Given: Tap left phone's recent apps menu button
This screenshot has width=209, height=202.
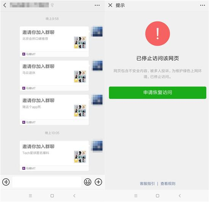Looking at the screenshot, I should [x=30, y=196].
